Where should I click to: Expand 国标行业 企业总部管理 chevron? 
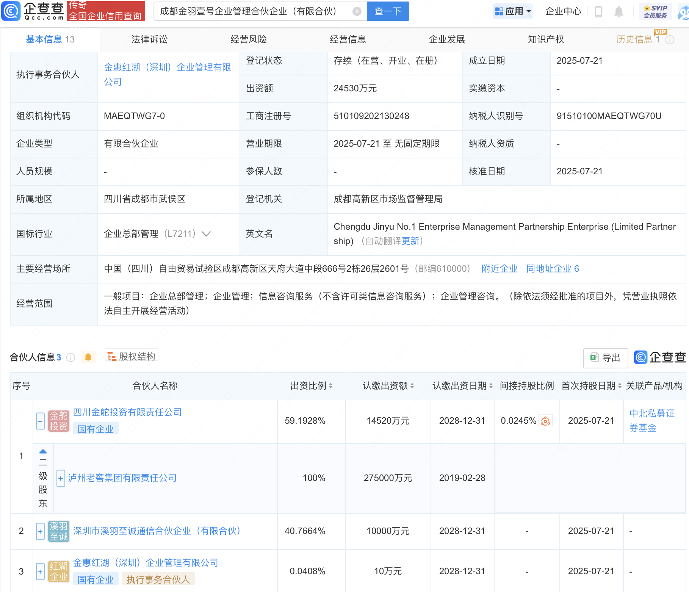[206, 234]
